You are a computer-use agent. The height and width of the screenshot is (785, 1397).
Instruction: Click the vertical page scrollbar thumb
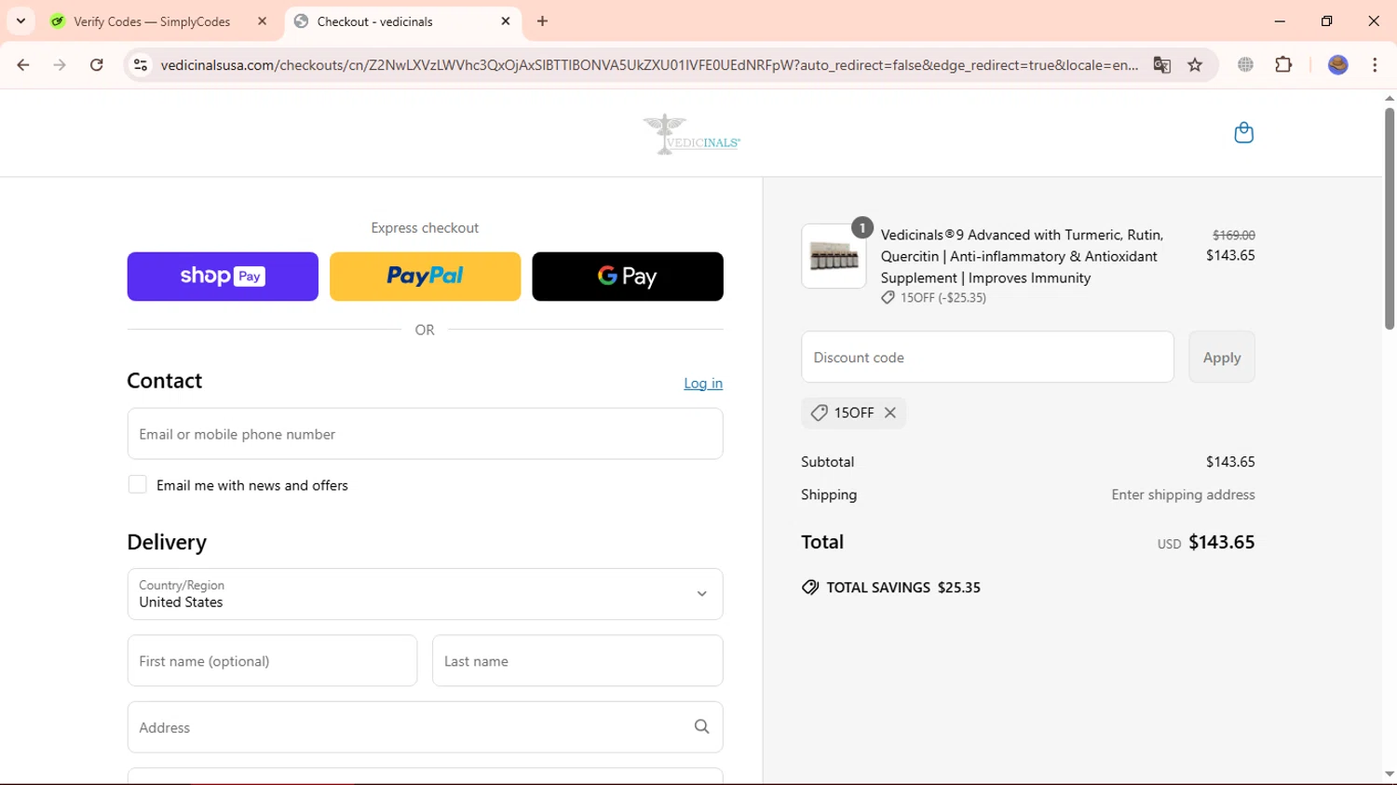(x=1390, y=219)
